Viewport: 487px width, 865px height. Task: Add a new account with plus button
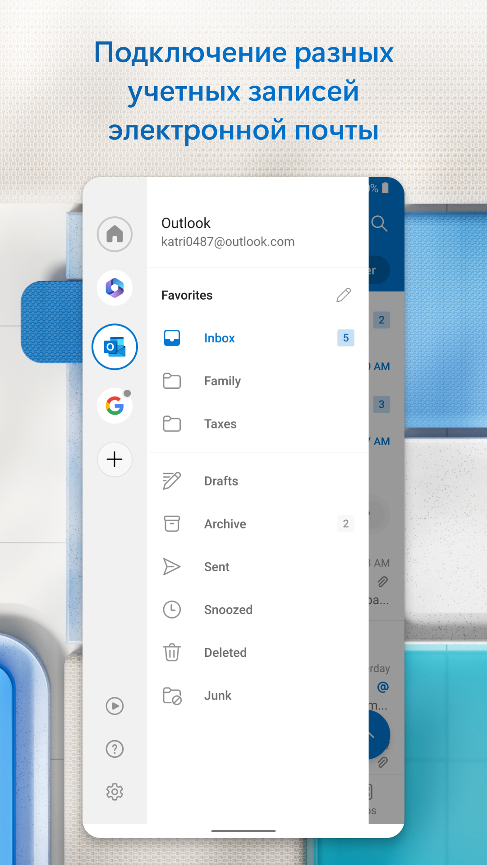point(115,459)
